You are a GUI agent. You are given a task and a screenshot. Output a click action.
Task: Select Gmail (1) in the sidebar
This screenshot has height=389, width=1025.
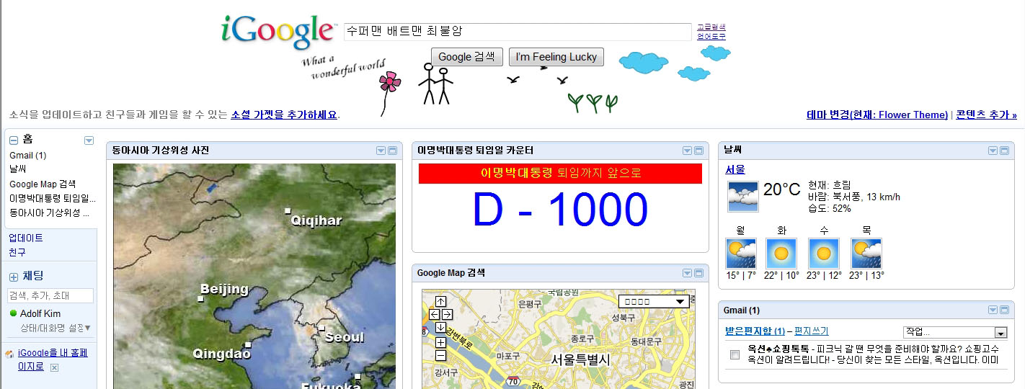point(28,156)
